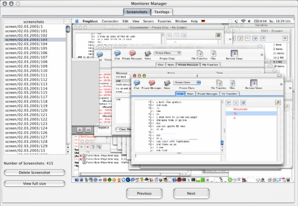Select list row screen/02.03.2003/127
Screen dimensions: 298x206
point(35,137)
